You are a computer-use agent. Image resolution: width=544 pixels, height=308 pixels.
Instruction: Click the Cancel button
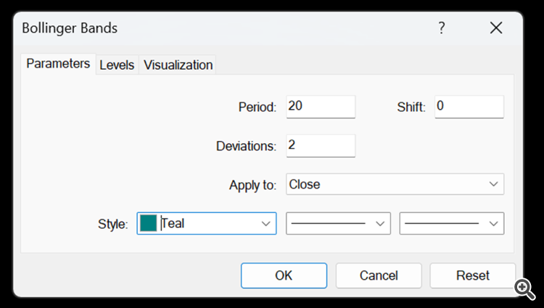(x=379, y=275)
